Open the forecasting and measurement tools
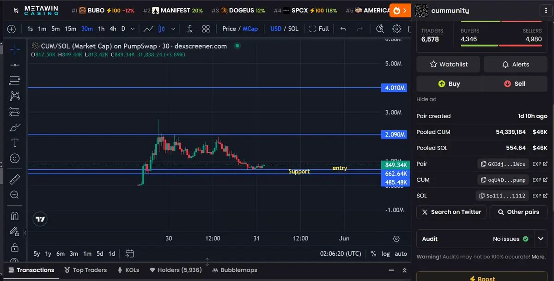The width and height of the screenshot is (554, 281). pyautogui.click(x=15, y=112)
